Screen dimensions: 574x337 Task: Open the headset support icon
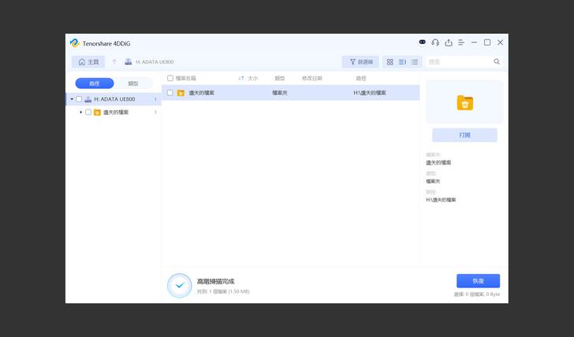pyautogui.click(x=435, y=43)
